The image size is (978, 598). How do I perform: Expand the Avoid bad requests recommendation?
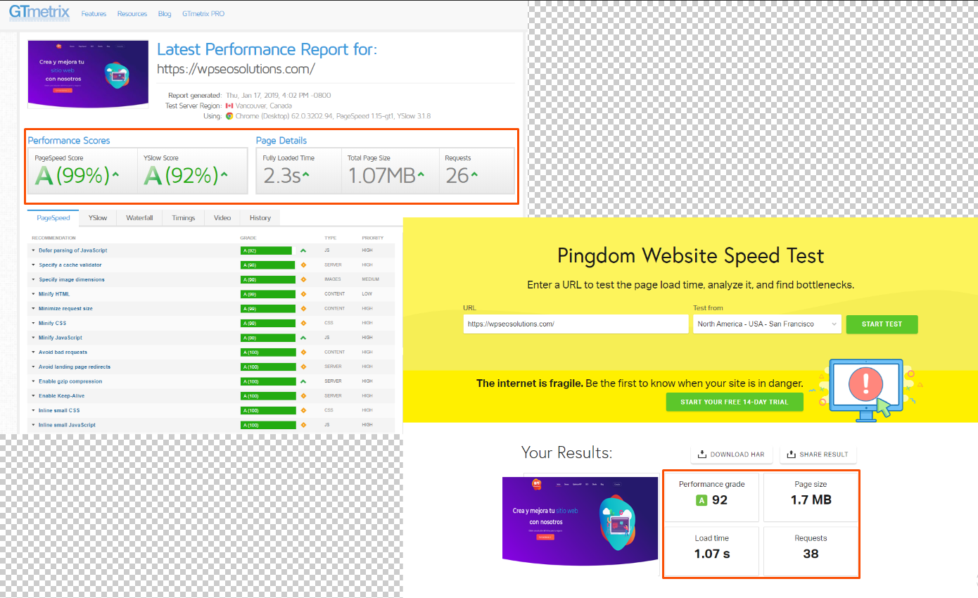pyautogui.click(x=33, y=352)
